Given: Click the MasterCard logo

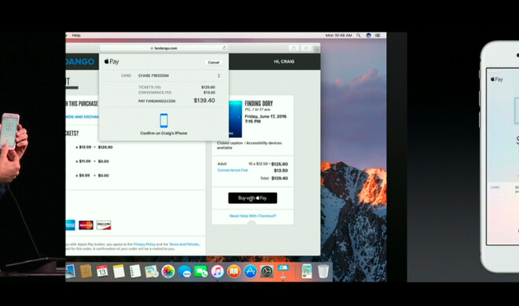Looking at the screenshot, I should (x=86, y=225).
